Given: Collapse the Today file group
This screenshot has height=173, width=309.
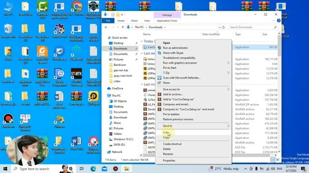Looking at the screenshot, I should click(141, 41).
